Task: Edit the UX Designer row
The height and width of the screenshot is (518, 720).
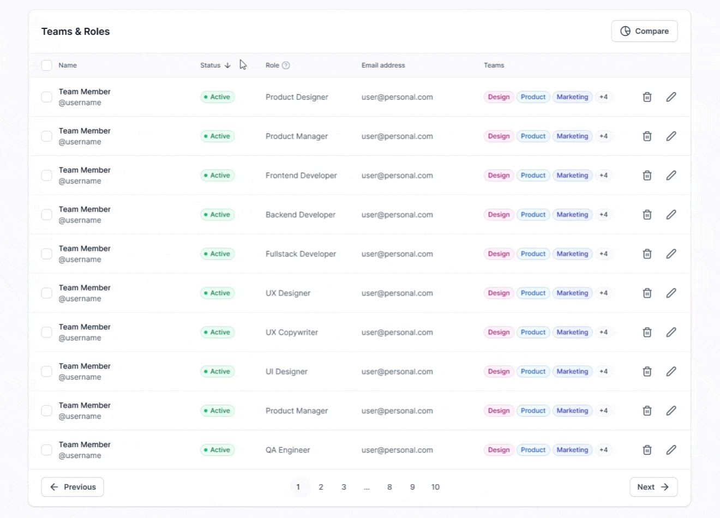Action: (x=671, y=293)
